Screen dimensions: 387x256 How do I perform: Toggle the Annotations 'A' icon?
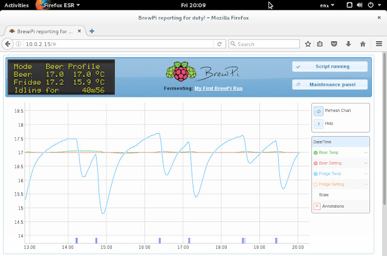(x=317, y=206)
